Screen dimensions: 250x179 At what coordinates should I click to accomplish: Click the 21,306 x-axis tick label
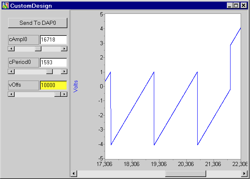[x=213, y=164]
